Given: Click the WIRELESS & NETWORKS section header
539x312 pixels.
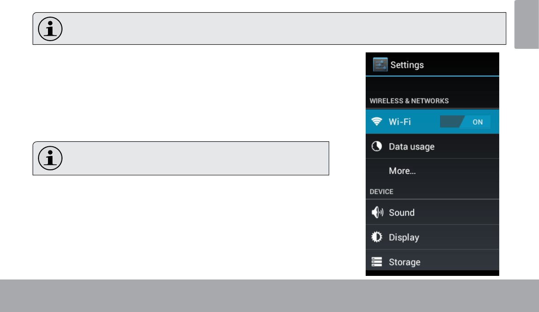Looking at the screenshot, I should 409,101.
